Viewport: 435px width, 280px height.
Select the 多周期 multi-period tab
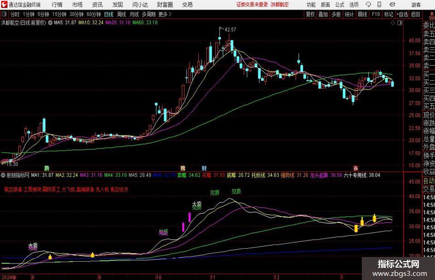149,14
